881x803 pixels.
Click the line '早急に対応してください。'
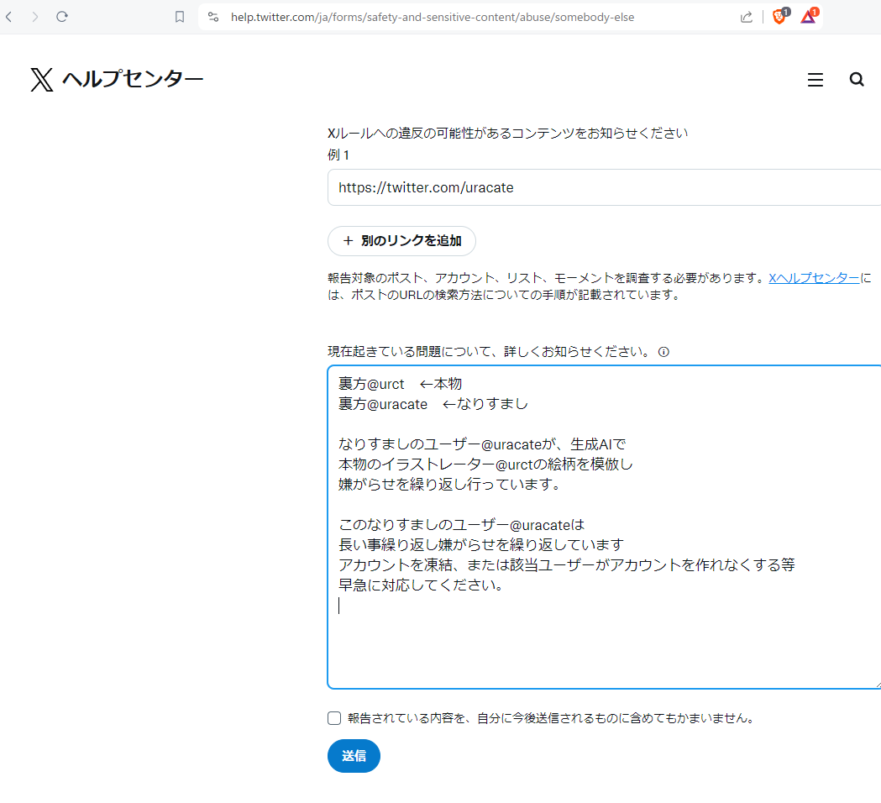pyautogui.click(x=421, y=585)
